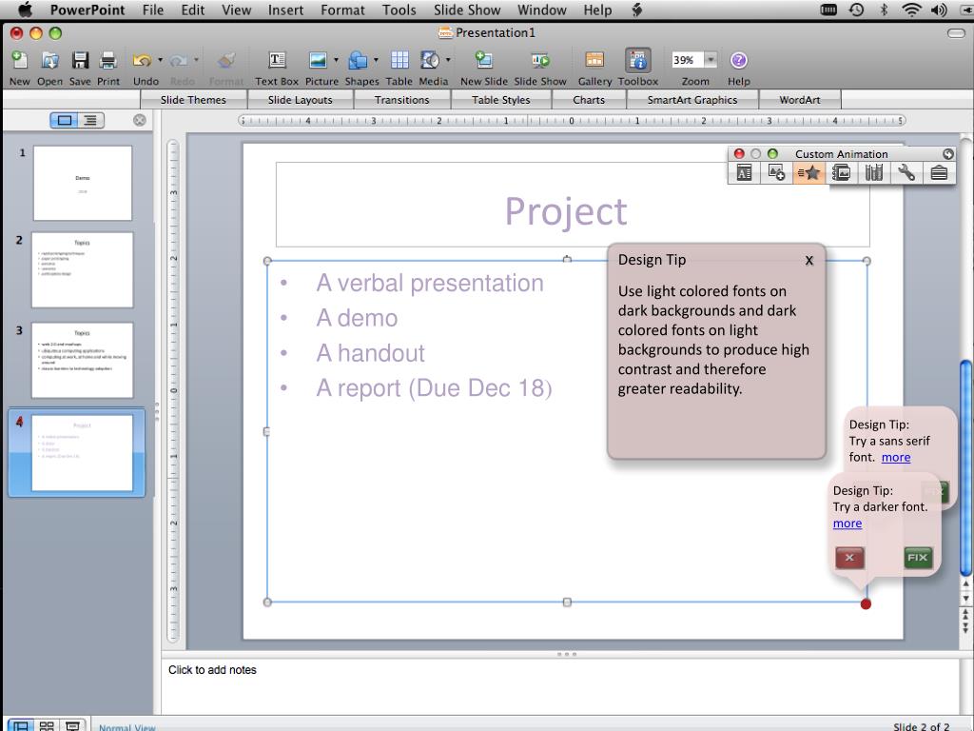Viewport: 974px width, 731px height.
Task: Insert a Text Box from toolbar
Action: (277, 60)
